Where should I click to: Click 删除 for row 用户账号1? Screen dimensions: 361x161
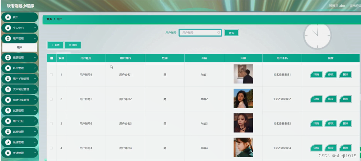click(x=346, y=74)
